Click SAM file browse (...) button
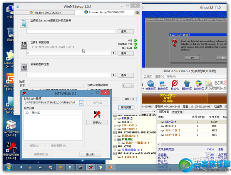231x175 pixels. pos(82,103)
